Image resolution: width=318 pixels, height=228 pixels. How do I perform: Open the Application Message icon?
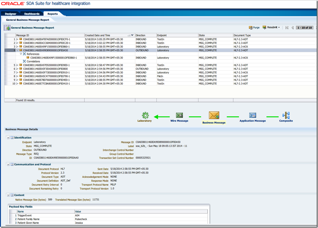253,115
